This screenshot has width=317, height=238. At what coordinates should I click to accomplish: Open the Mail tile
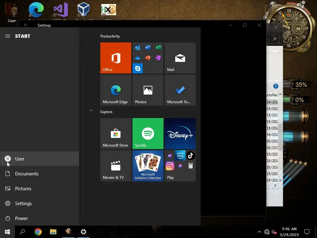coord(180,58)
